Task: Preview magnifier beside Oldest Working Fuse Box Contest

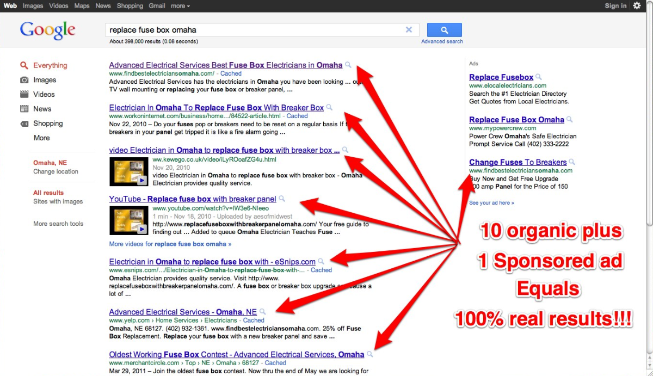Action: coord(370,354)
